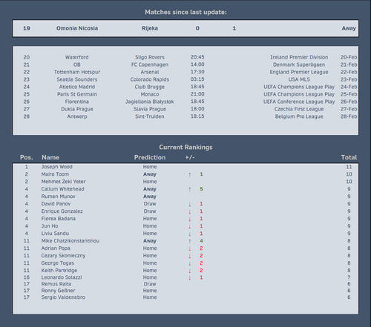371x327 pixels.
Task: Click 'Belgium Pro League' league name
Action: [x=299, y=116]
